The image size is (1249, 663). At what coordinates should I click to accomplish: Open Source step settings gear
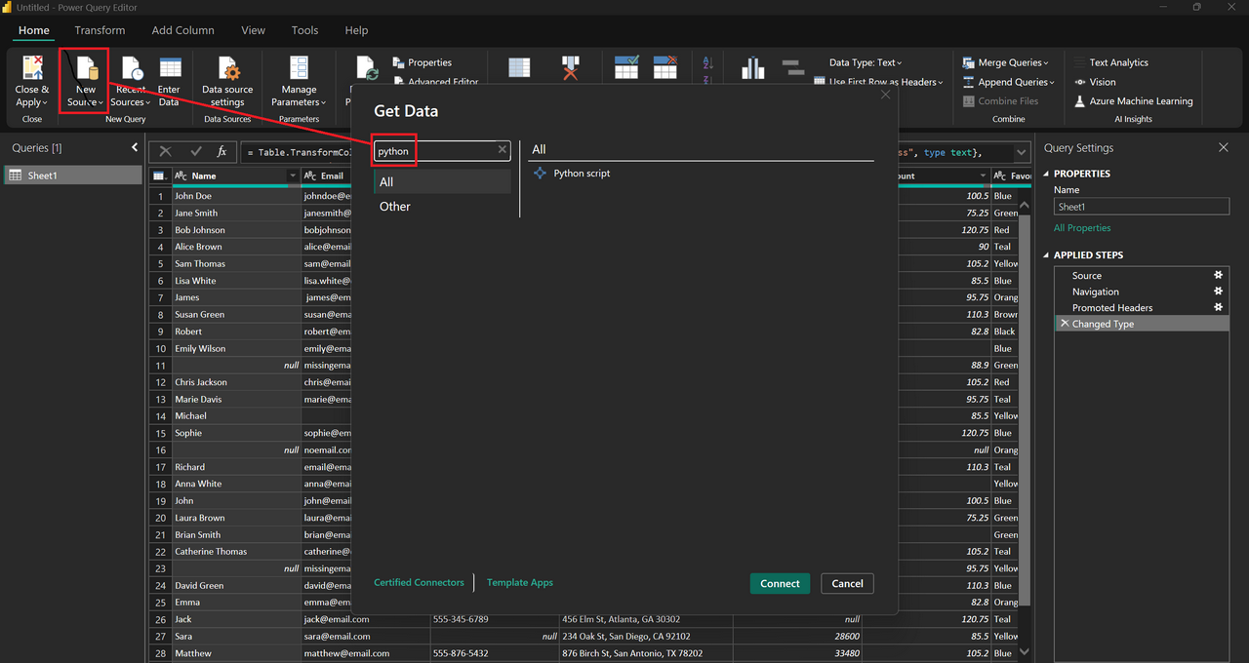pyautogui.click(x=1218, y=276)
